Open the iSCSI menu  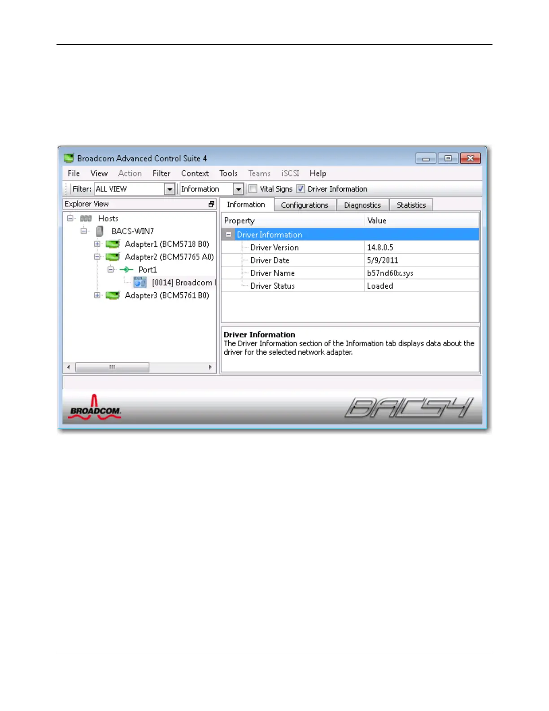coord(290,173)
